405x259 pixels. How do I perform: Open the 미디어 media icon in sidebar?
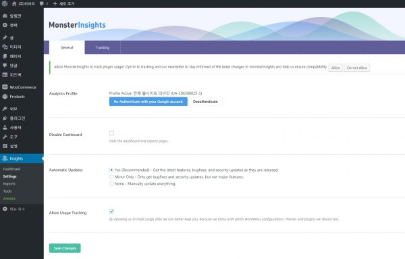click(5, 47)
